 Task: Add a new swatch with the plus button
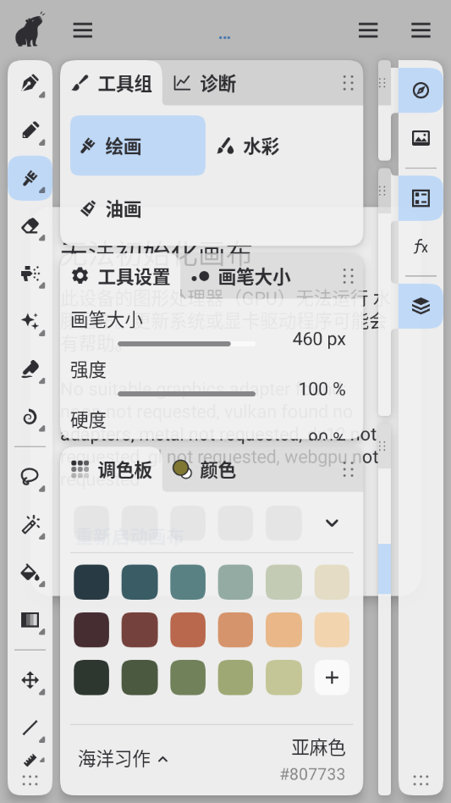332,678
